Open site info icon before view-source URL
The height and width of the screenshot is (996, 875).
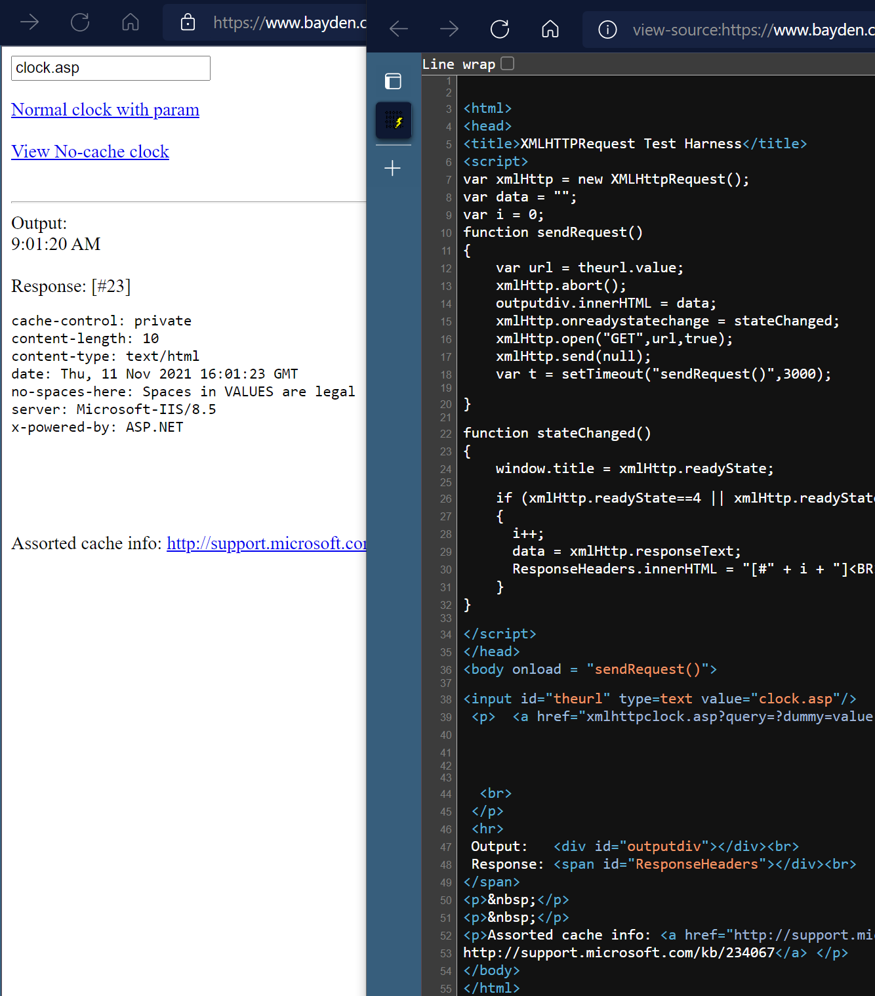coord(607,30)
